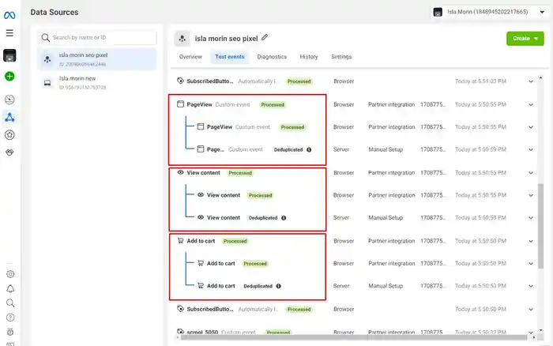The width and height of the screenshot is (553, 346).
Task: Click the Deduplicated label on Add to cart row
Action: click(258, 286)
